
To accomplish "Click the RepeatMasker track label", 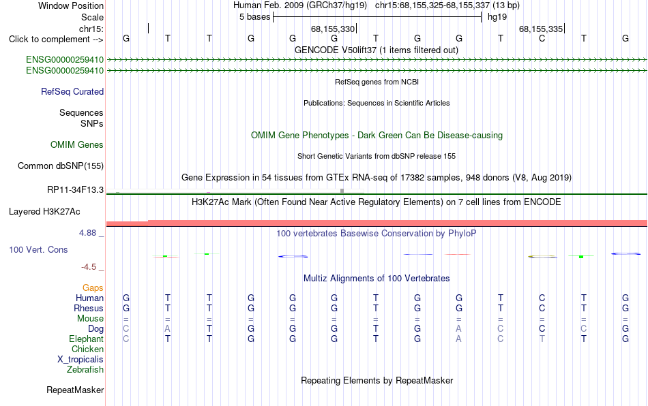I will [75, 390].
